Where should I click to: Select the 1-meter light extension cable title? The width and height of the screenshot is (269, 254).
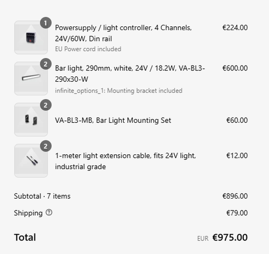tap(125, 161)
